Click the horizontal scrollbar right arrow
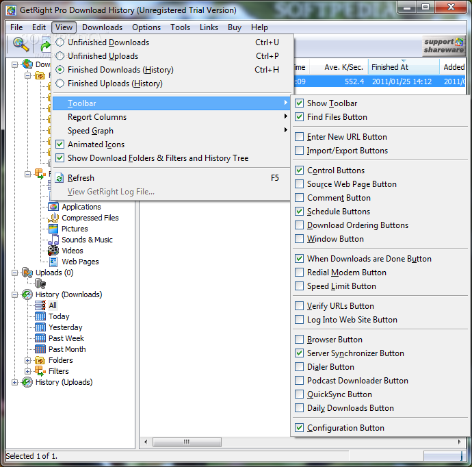This screenshot has width=472, height=467. click(x=460, y=442)
